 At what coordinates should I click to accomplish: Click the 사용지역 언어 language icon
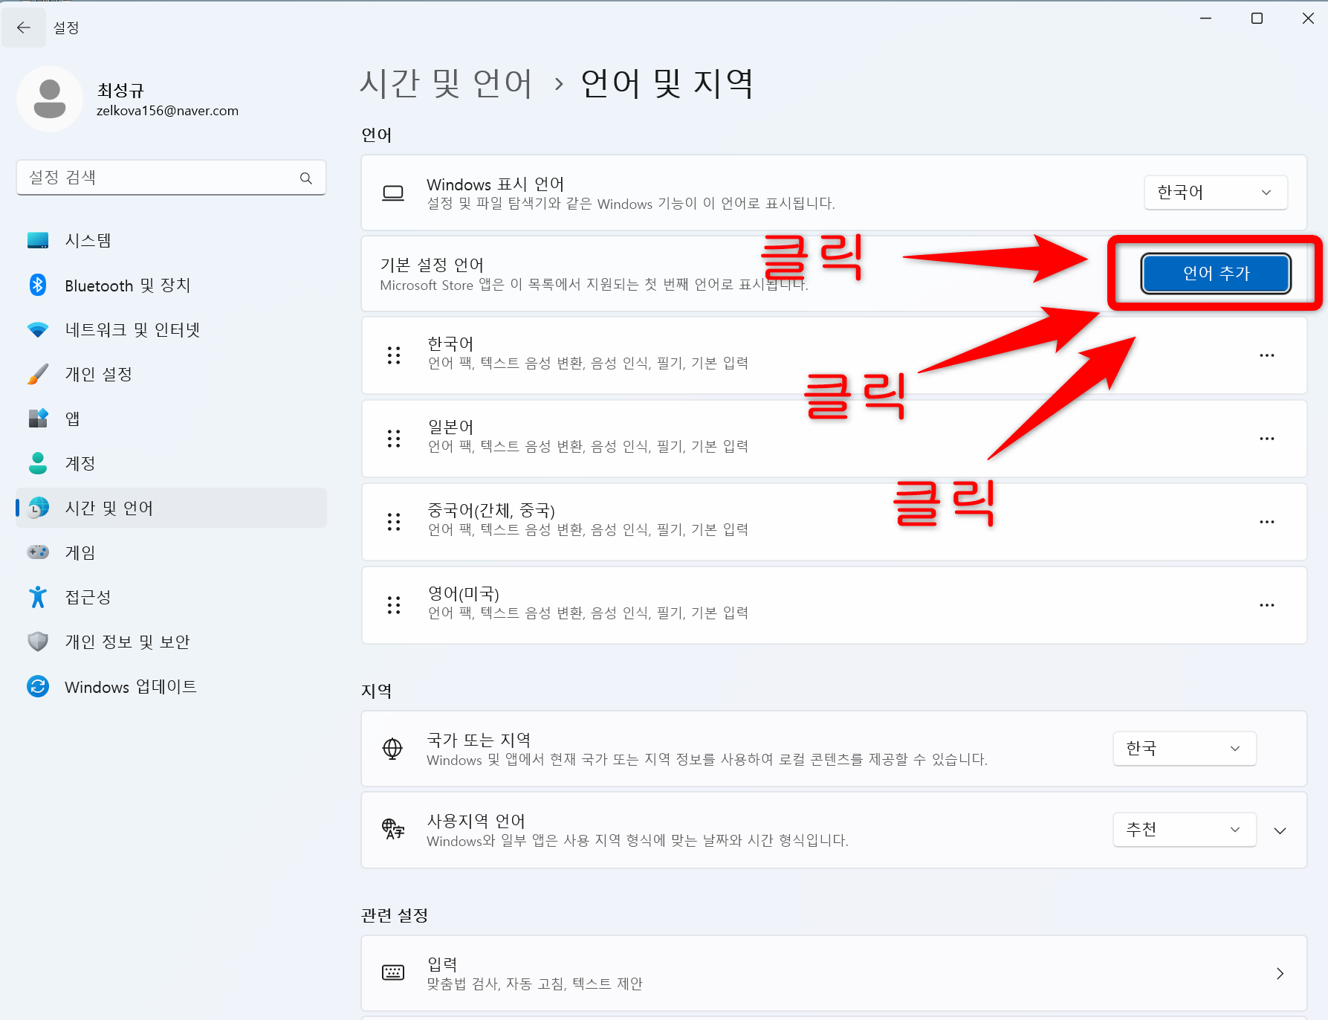392,829
